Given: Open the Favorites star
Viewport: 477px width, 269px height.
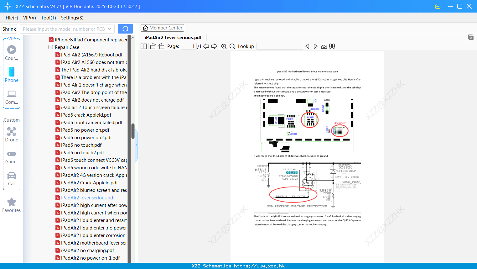Looking at the screenshot, I should coord(12,205).
